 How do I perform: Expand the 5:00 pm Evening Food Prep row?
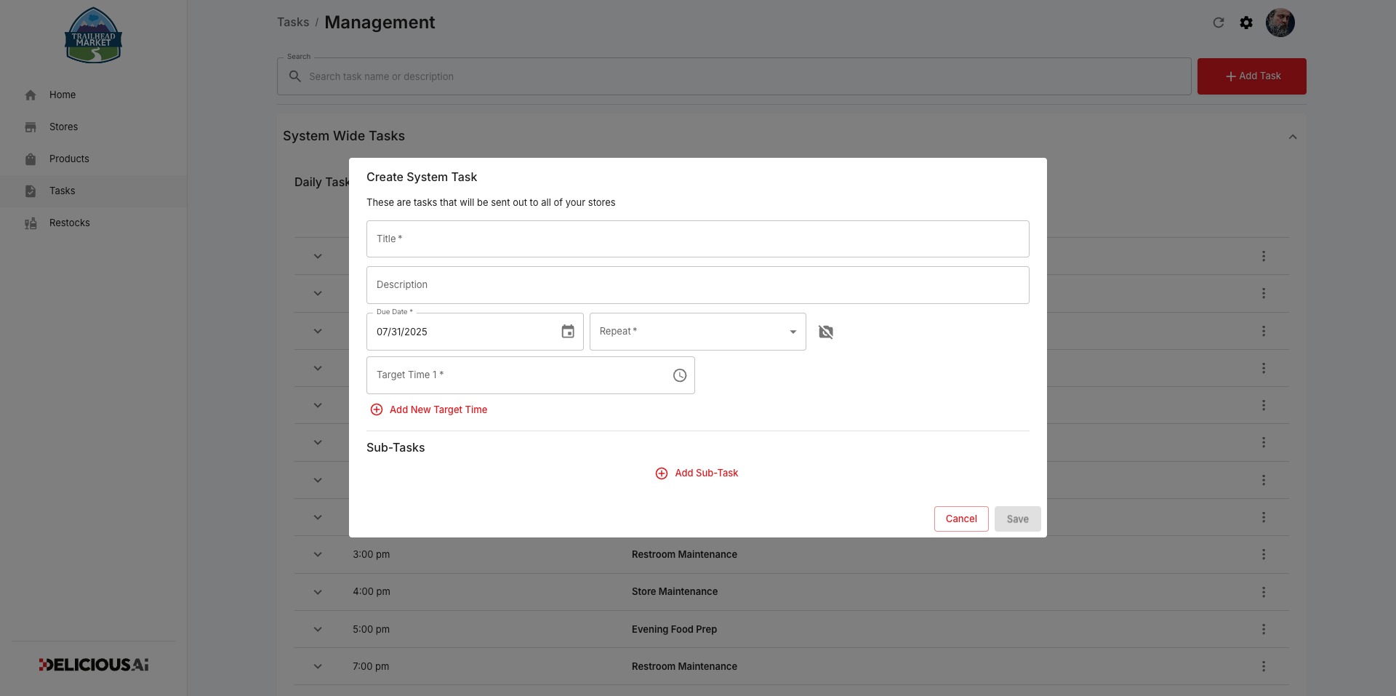click(x=318, y=629)
